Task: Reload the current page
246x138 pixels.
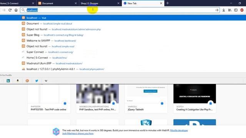Action: click(10, 10)
